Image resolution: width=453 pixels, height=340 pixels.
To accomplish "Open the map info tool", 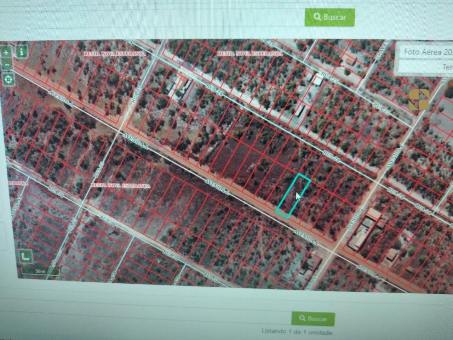I will (22, 52).
